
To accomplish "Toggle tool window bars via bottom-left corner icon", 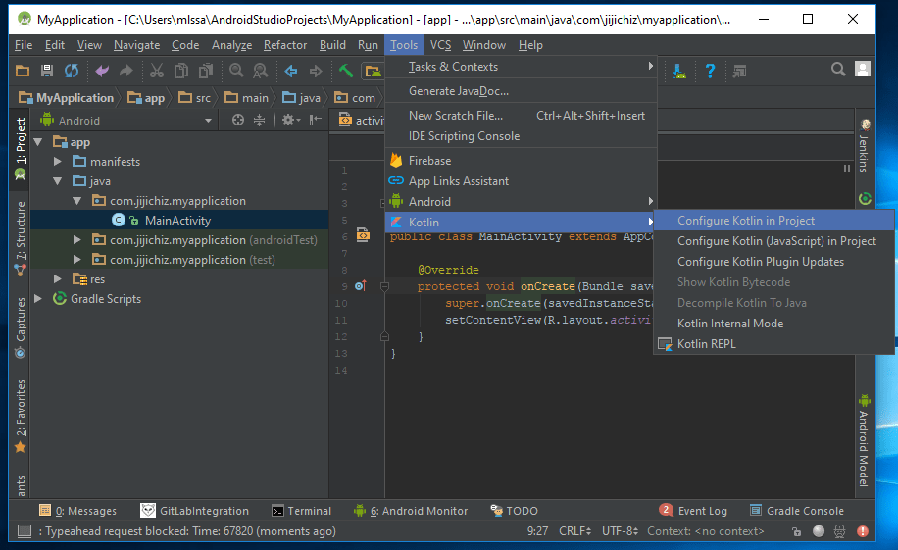I will [25, 531].
